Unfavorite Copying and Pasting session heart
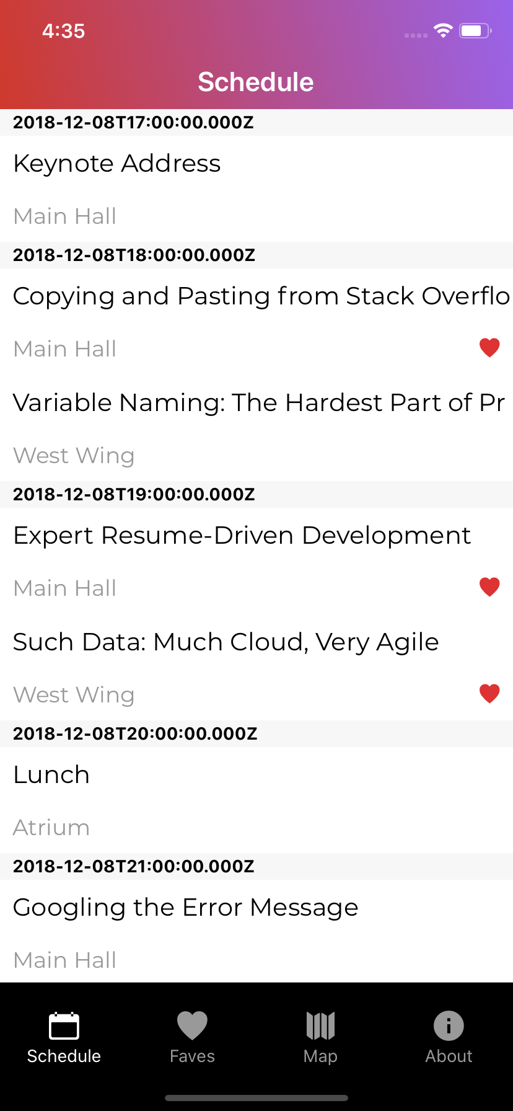The height and width of the screenshot is (1111, 513). 489,348
